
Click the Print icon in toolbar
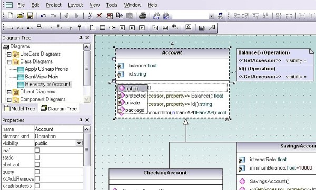pyautogui.click(x=143, y=16)
